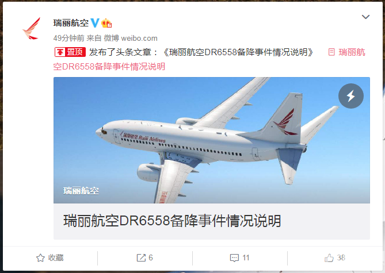
Task: Open article card title DR6558备降事件情况说明
Action: 172,221
